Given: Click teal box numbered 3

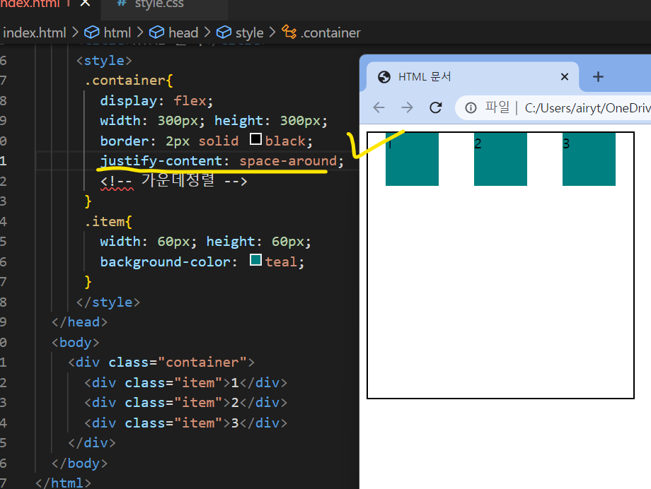Looking at the screenshot, I should (x=589, y=159).
